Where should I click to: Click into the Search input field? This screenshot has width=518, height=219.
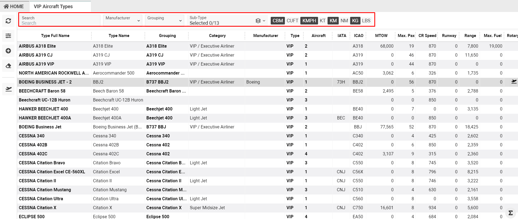point(60,23)
